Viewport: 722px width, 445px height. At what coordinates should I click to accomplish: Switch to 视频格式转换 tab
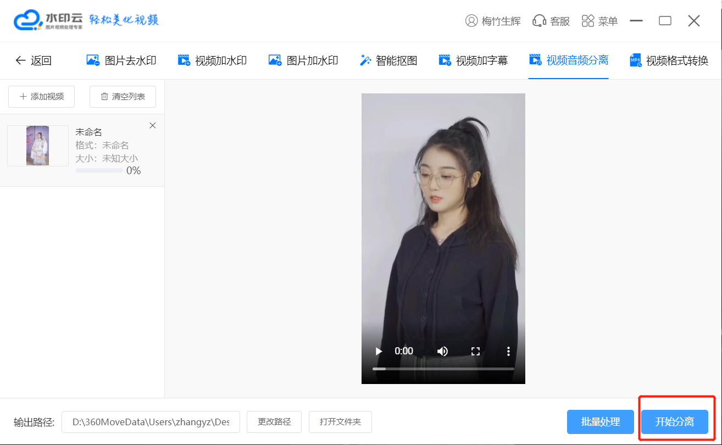click(x=669, y=60)
